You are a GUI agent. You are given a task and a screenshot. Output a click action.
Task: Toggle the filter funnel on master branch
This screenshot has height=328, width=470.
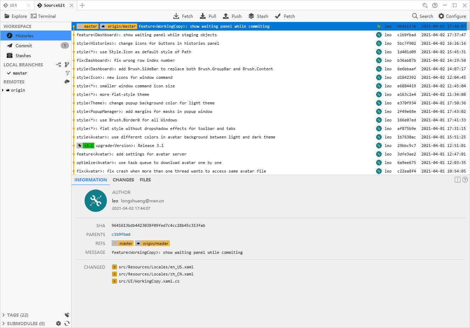(67, 73)
